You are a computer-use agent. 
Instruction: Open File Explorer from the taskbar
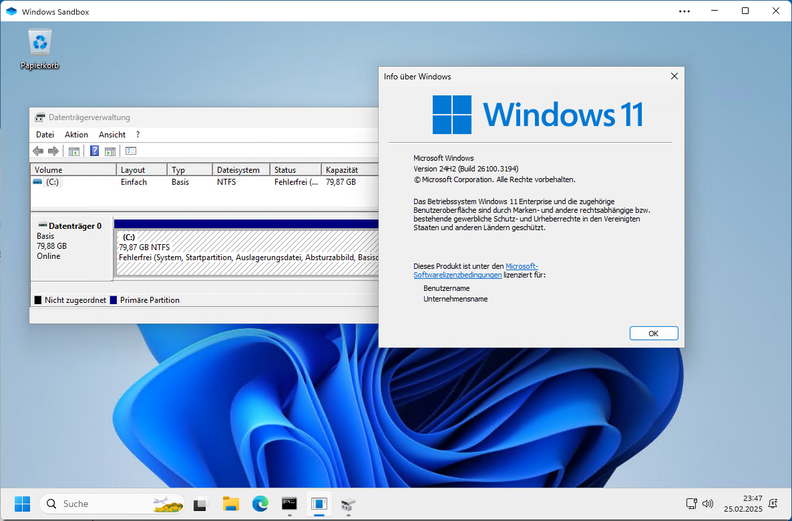230,504
